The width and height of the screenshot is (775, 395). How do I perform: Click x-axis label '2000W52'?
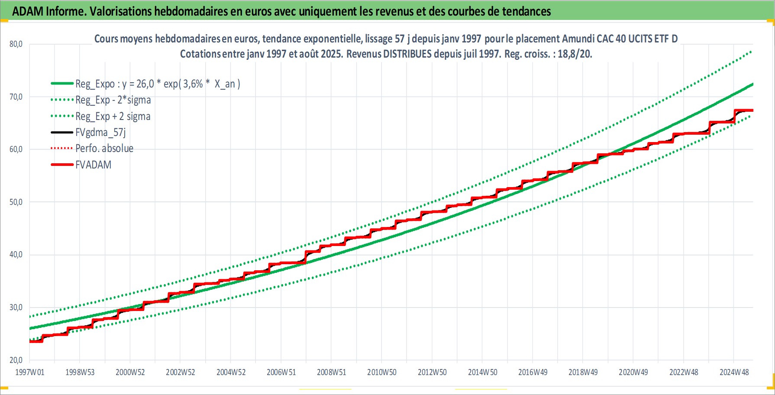[130, 372]
